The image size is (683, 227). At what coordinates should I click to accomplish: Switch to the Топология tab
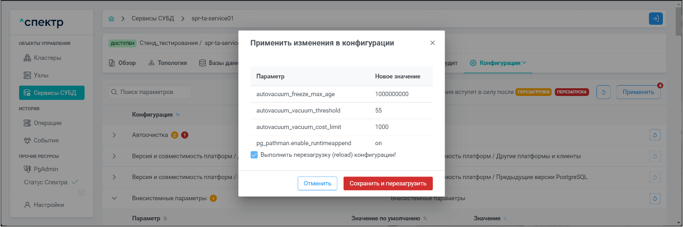coord(167,63)
